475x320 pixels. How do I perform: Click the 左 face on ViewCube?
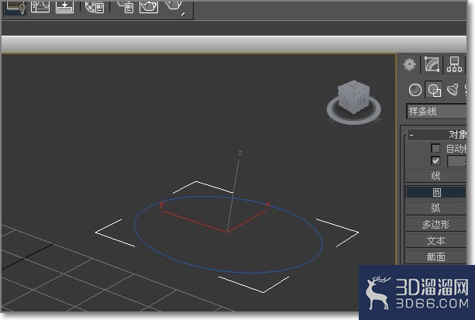point(346,101)
